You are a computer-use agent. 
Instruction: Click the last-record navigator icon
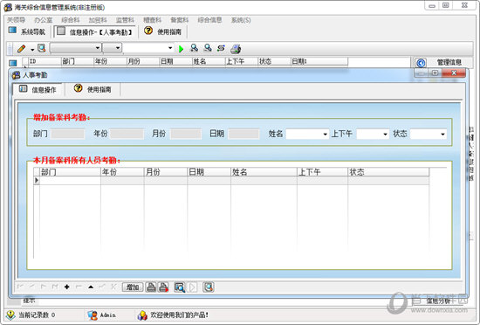tap(55, 287)
